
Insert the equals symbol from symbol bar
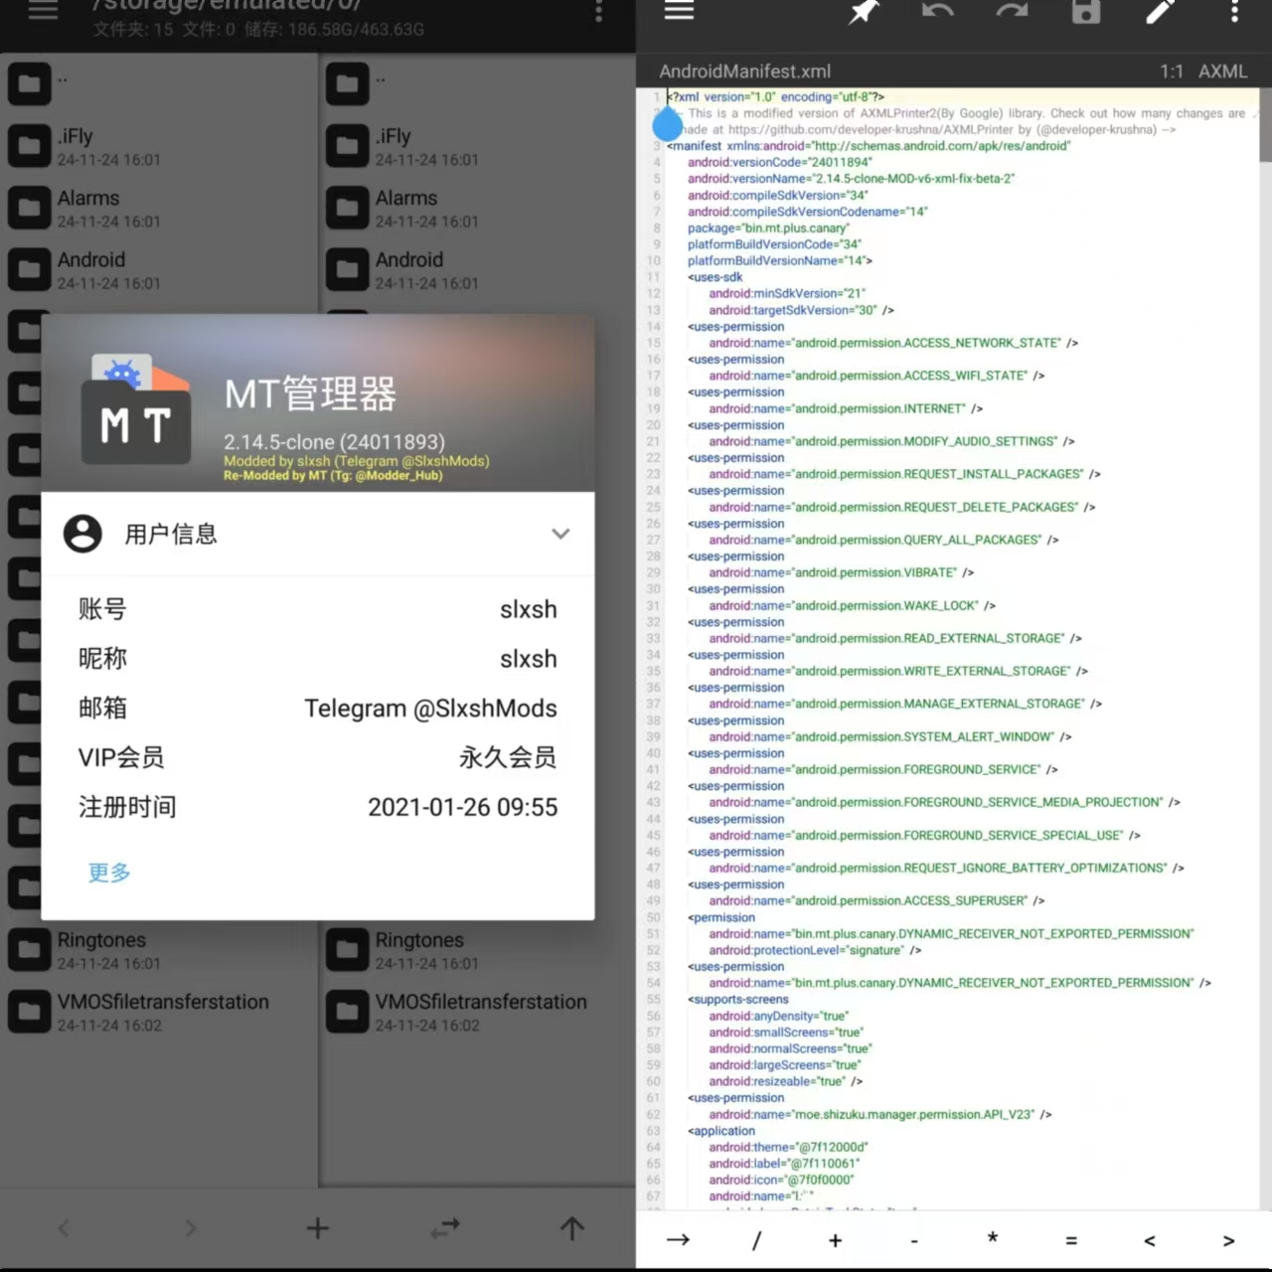[1071, 1240]
